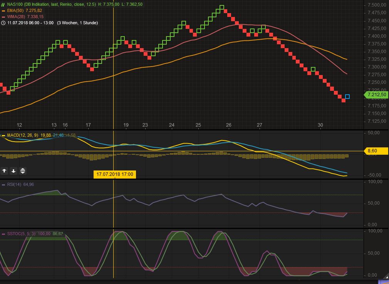389x284 pixels.
Task: Expand the panel using the double-arrow button
Action: coord(23,170)
